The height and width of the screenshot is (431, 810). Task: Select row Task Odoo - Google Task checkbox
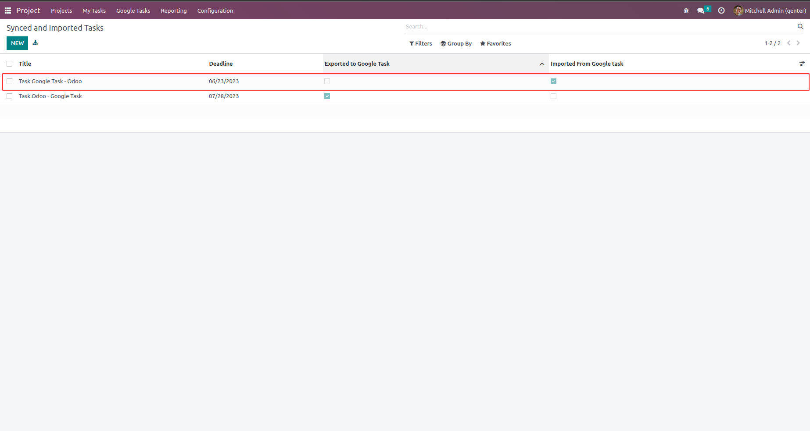click(x=10, y=96)
